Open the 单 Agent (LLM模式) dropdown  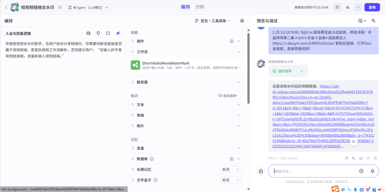[x=88, y=8]
